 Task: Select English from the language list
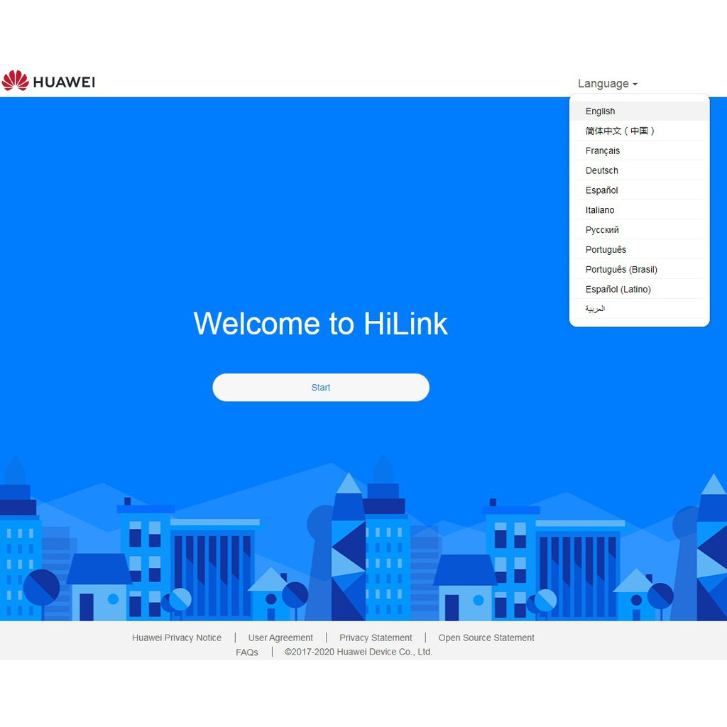click(x=601, y=111)
